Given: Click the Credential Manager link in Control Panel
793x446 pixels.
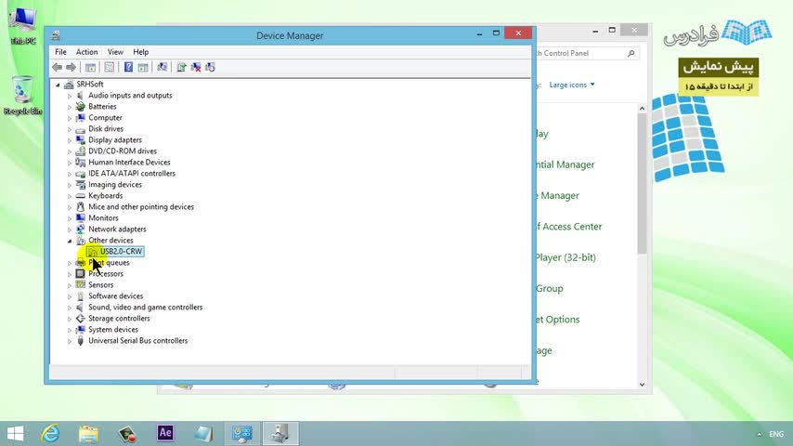Looking at the screenshot, I should tap(565, 164).
